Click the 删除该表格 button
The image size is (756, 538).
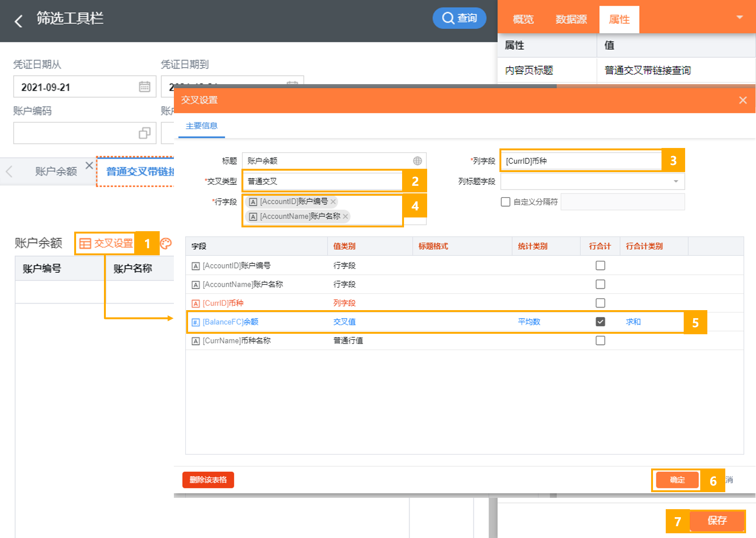[208, 480]
